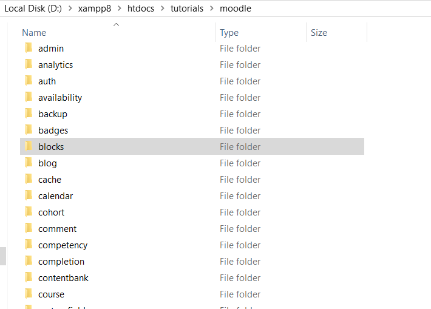Image resolution: width=431 pixels, height=309 pixels.
Task: Select the blocks folder icon
Action: [x=29, y=146]
